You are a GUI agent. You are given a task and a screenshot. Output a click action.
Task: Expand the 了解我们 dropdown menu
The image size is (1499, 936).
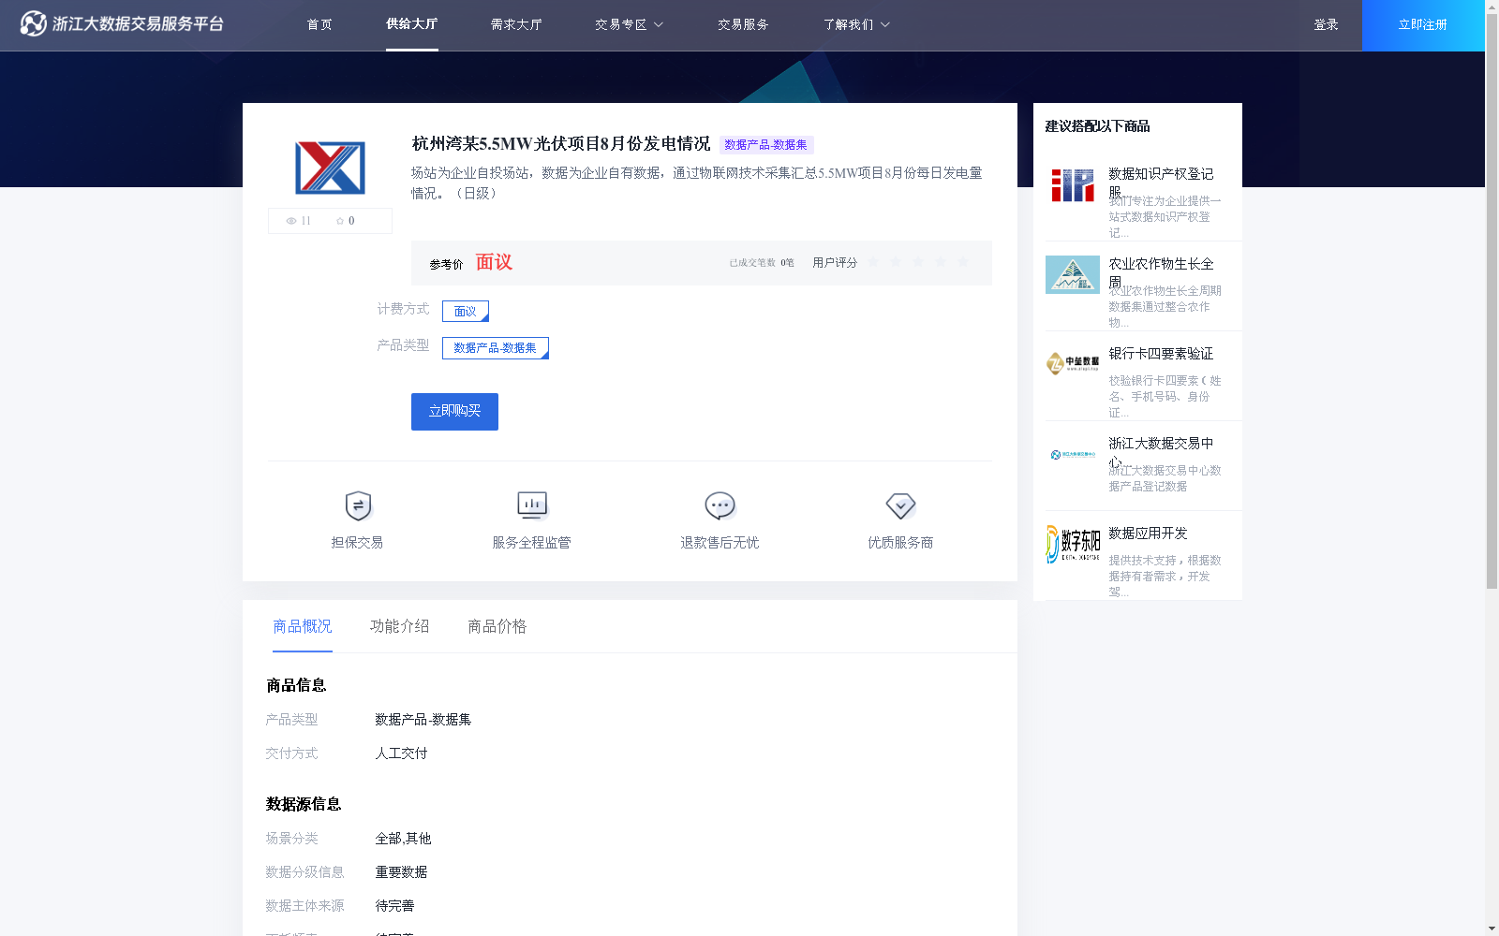[x=856, y=24]
